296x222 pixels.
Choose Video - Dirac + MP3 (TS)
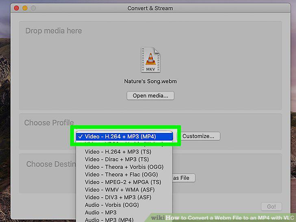(124, 159)
